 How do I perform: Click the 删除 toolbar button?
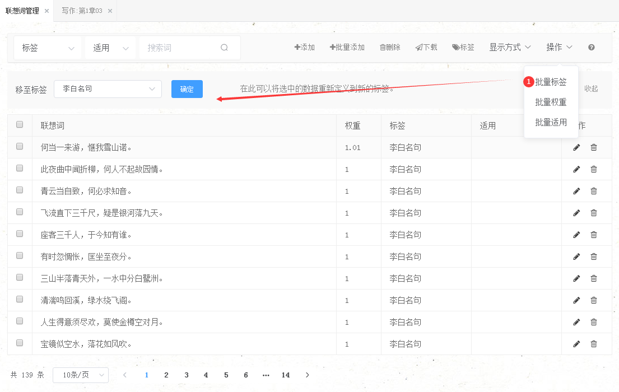(x=390, y=48)
